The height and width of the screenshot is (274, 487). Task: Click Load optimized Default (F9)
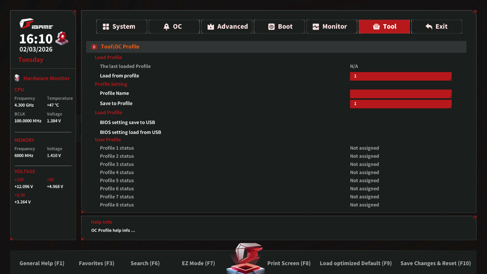click(x=356, y=263)
